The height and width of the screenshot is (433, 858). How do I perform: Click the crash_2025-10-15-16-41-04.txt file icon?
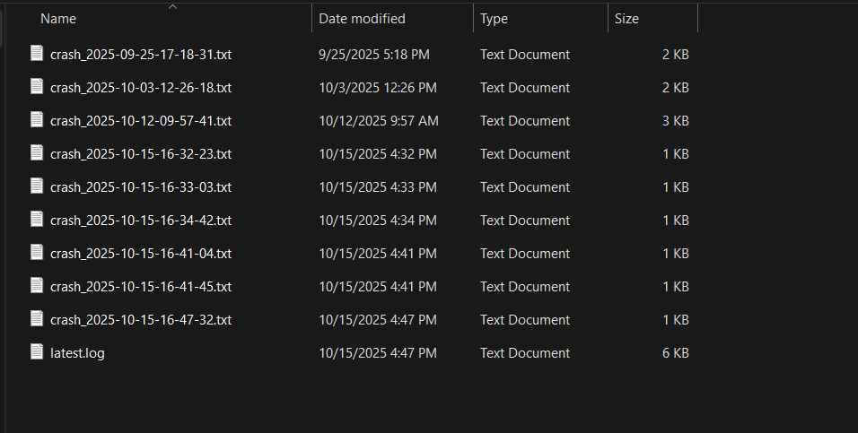pyautogui.click(x=37, y=253)
